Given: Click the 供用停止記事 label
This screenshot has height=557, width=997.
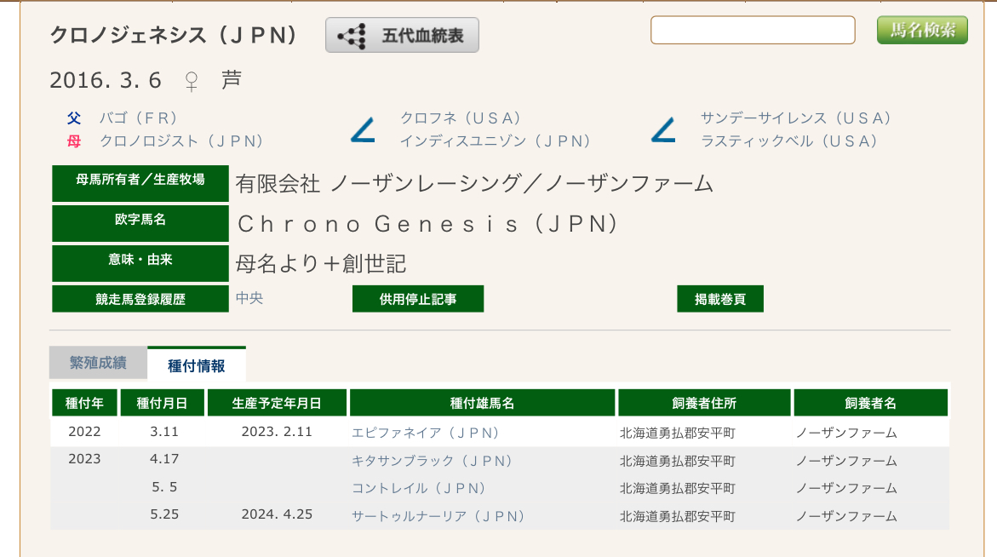Looking at the screenshot, I should pos(418,299).
